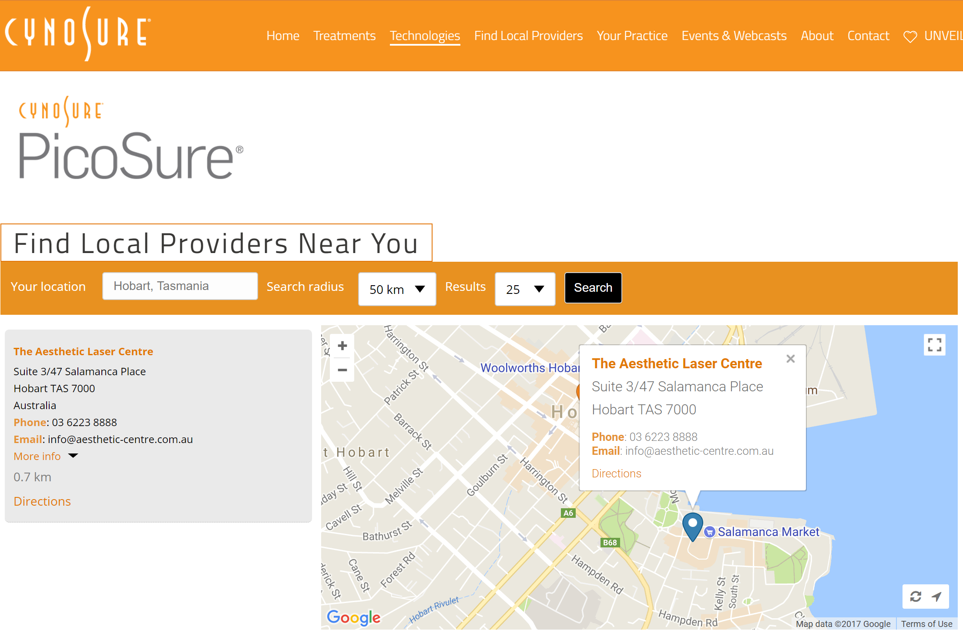Screen dimensions: 963x630
Task: Go to Find Local Providers menu
Action: click(x=528, y=36)
